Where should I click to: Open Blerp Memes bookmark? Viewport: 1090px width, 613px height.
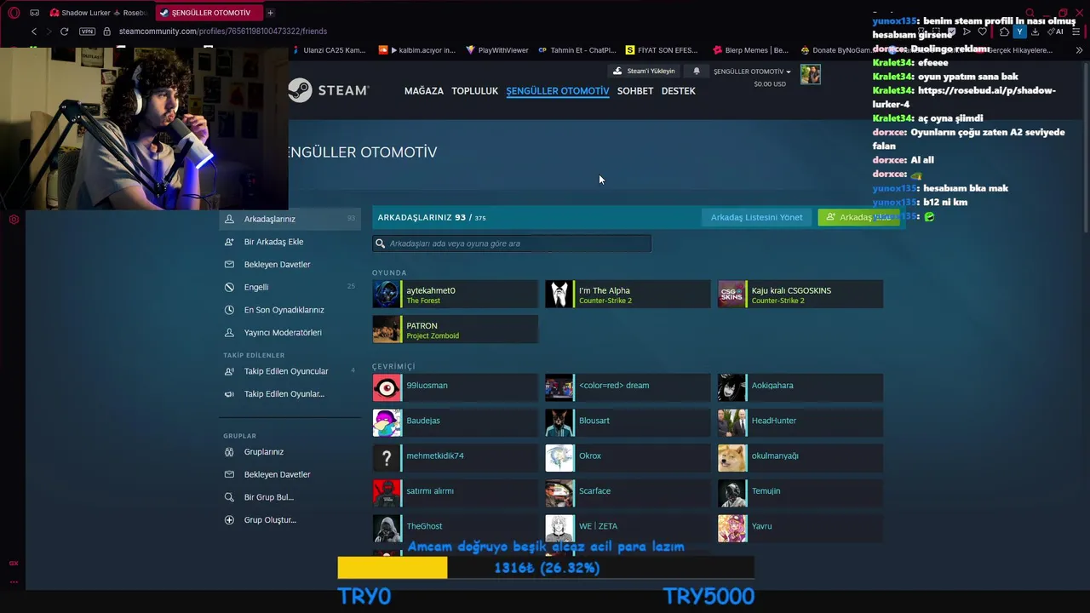click(x=751, y=50)
